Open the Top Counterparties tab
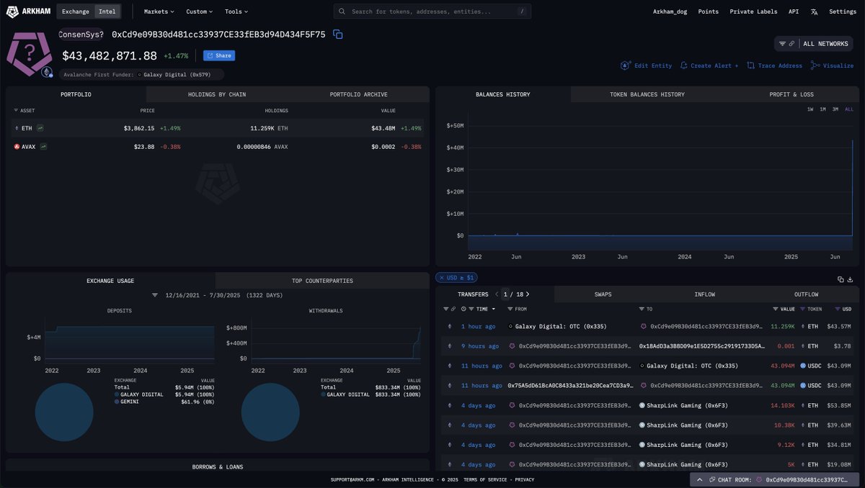 coord(322,281)
